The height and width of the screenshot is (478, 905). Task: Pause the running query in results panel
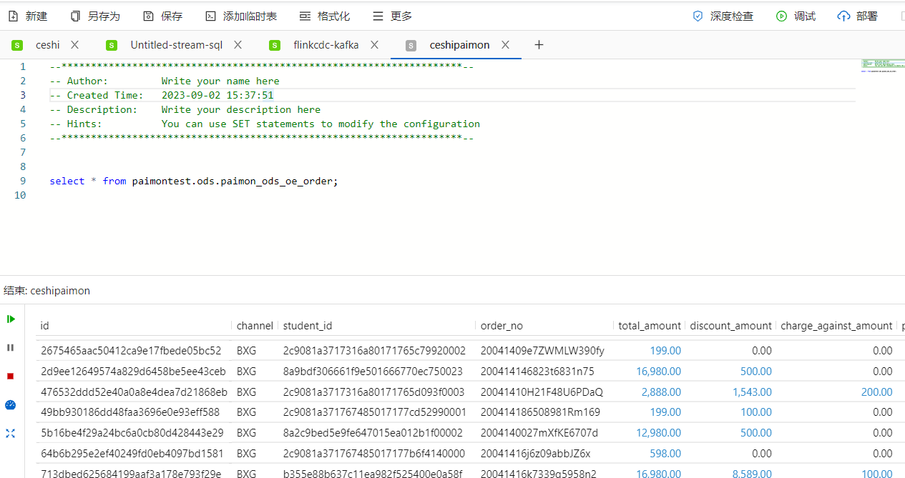click(11, 347)
